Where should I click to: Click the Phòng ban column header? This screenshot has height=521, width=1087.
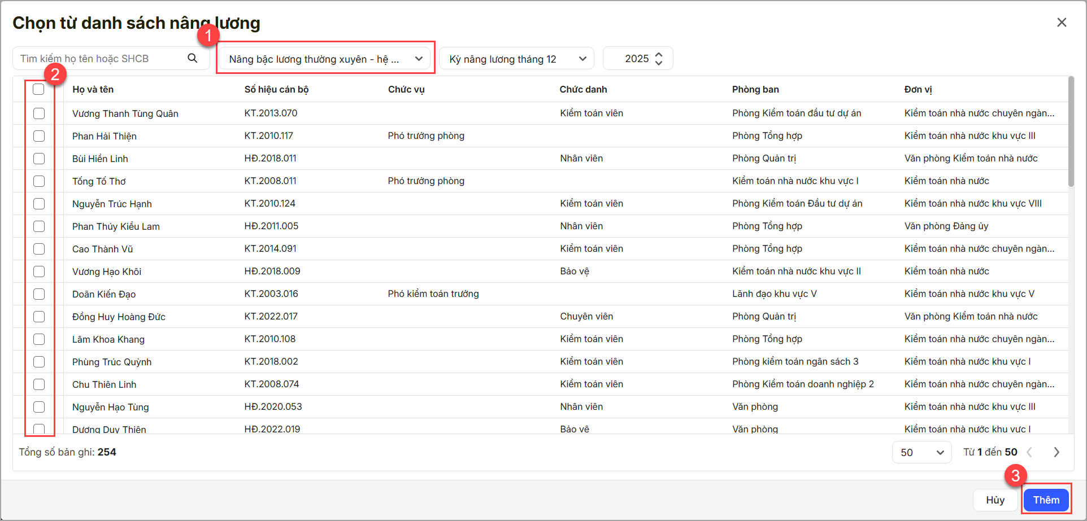coord(755,89)
